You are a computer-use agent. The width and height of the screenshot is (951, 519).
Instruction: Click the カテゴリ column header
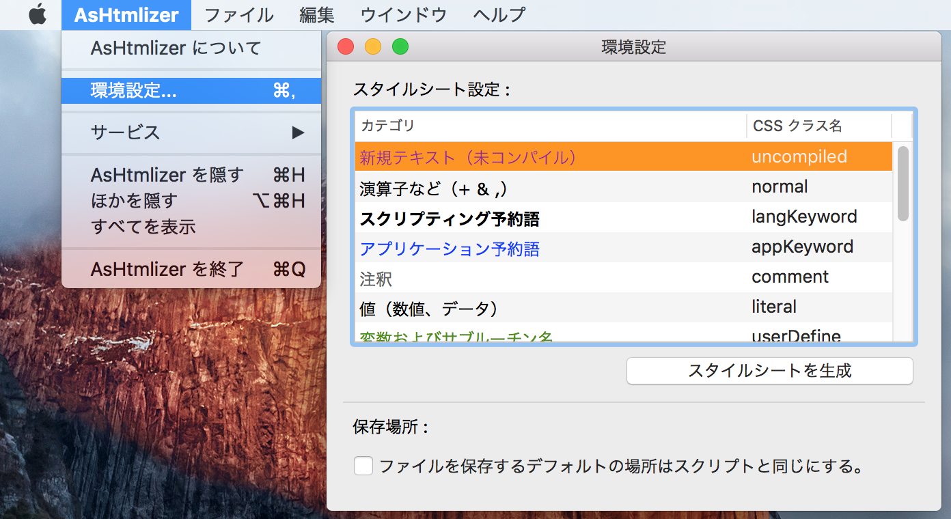point(547,126)
